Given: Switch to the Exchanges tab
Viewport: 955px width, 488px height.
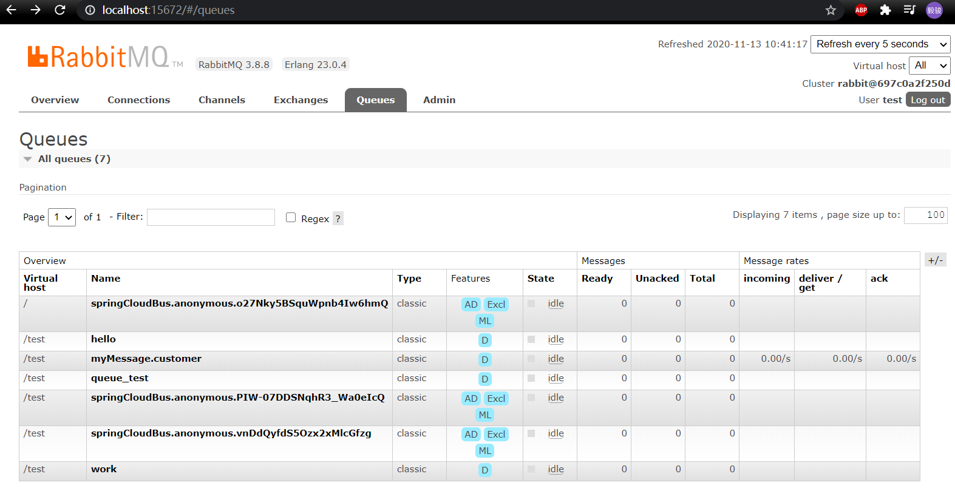Looking at the screenshot, I should tap(301, 100).
